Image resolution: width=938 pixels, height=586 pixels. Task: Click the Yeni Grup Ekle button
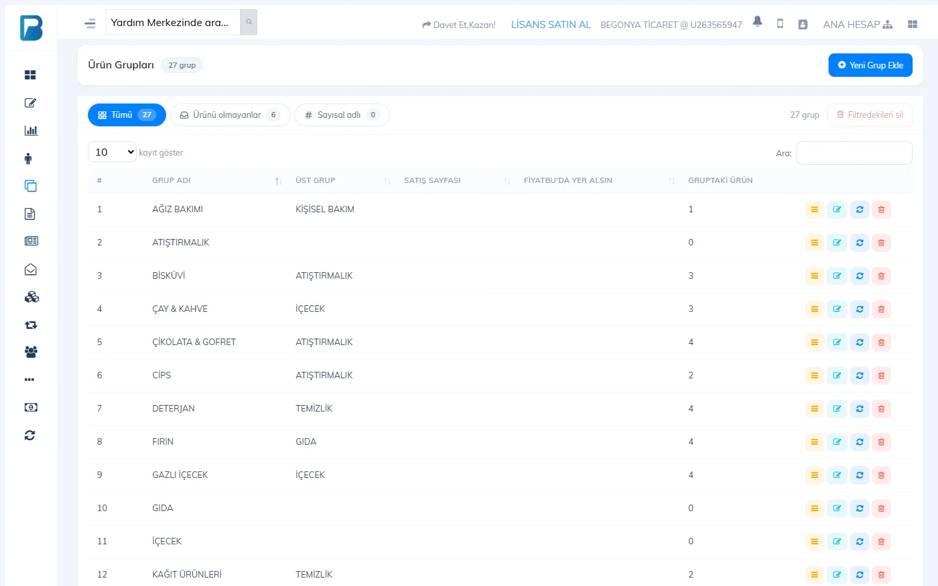870,65
